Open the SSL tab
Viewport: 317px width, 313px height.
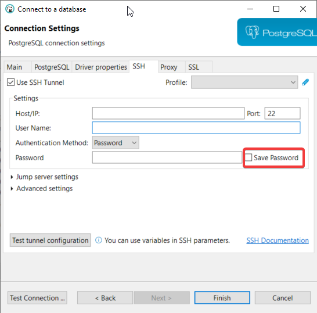pyautogui.click(x=194, y=67)
